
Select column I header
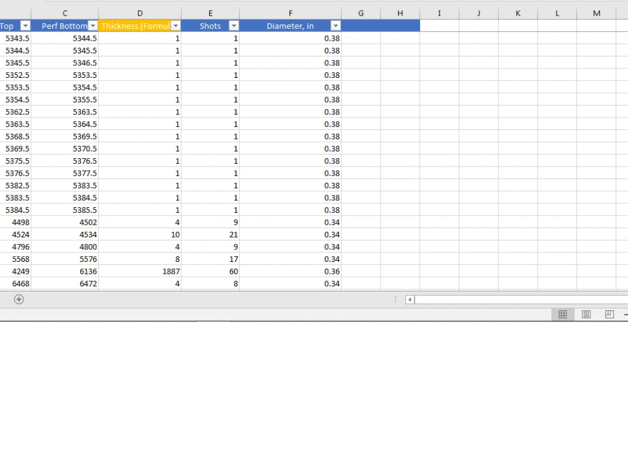[x=440, y=13]
